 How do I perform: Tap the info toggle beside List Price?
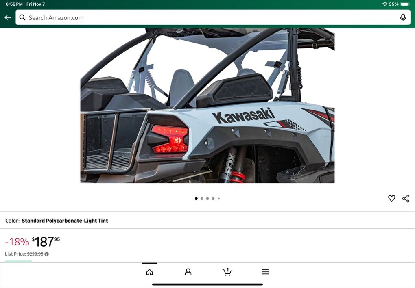[46, 253]
